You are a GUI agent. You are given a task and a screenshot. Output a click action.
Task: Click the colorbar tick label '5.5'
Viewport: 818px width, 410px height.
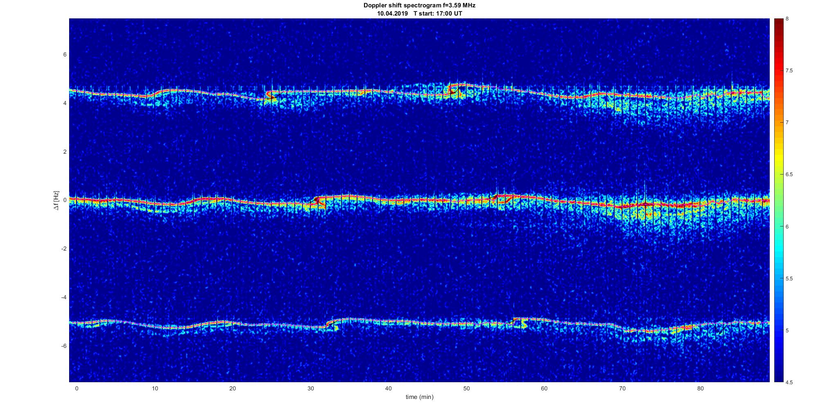click(789, 279)
